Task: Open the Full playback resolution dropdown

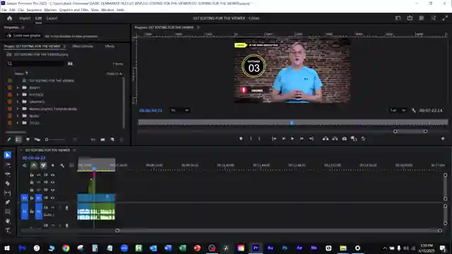Action: [398, 110]
